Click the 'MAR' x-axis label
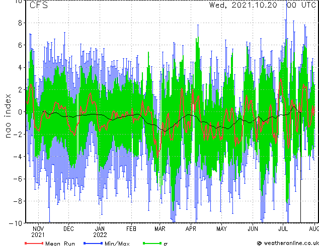The image size is (319, 246). (159, 229)
